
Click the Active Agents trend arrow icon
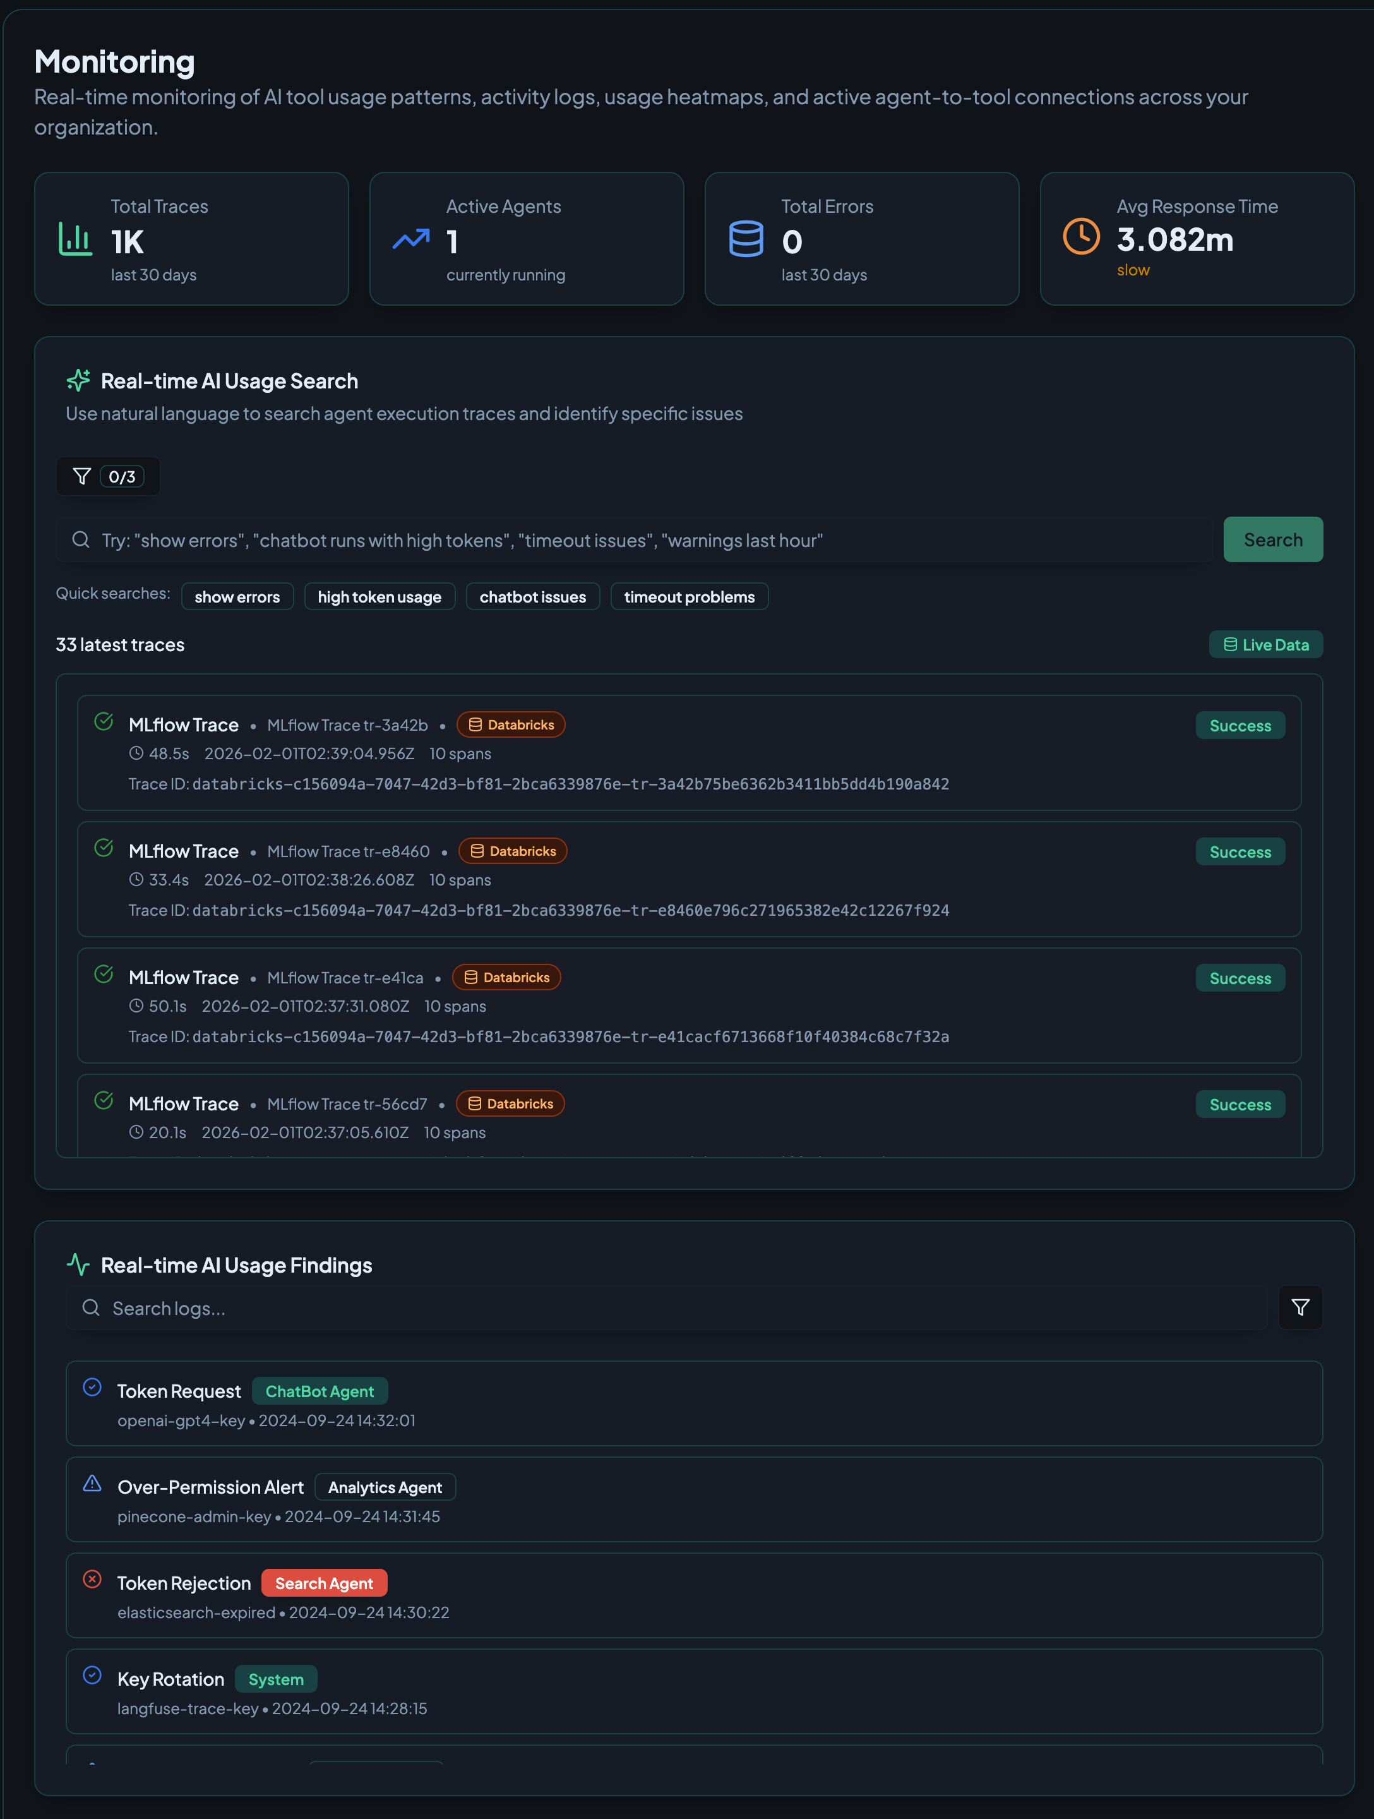(411, 239)
